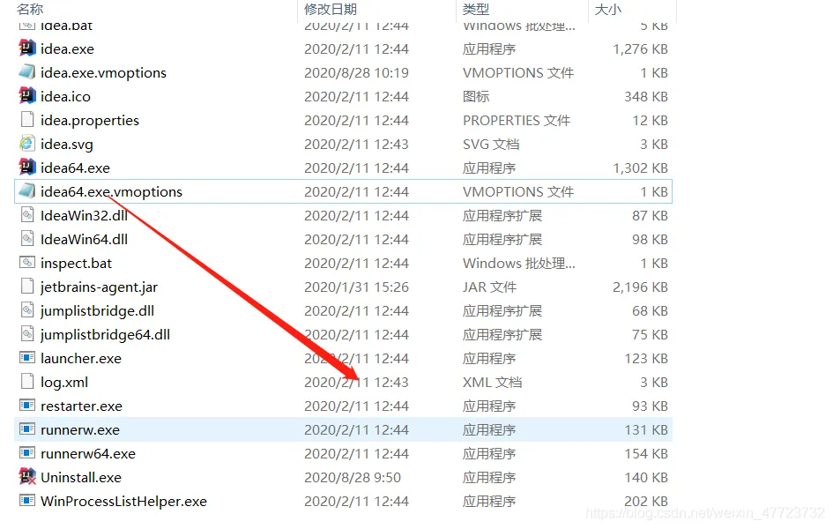Select the IdeaWin32.dll gear icon
Screen dimensions: 833x529
click(x=27, y=215)
